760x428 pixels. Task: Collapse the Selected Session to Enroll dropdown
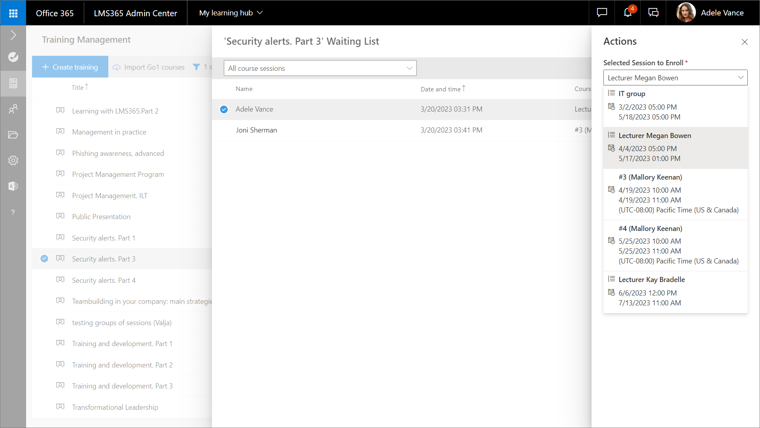tap(675, 78)
